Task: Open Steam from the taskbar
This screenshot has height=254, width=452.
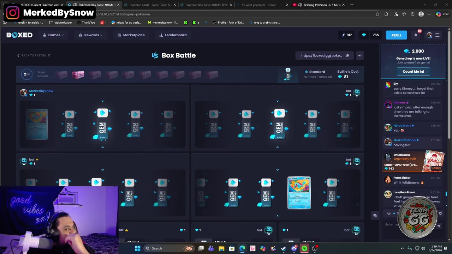Action: 284,248
